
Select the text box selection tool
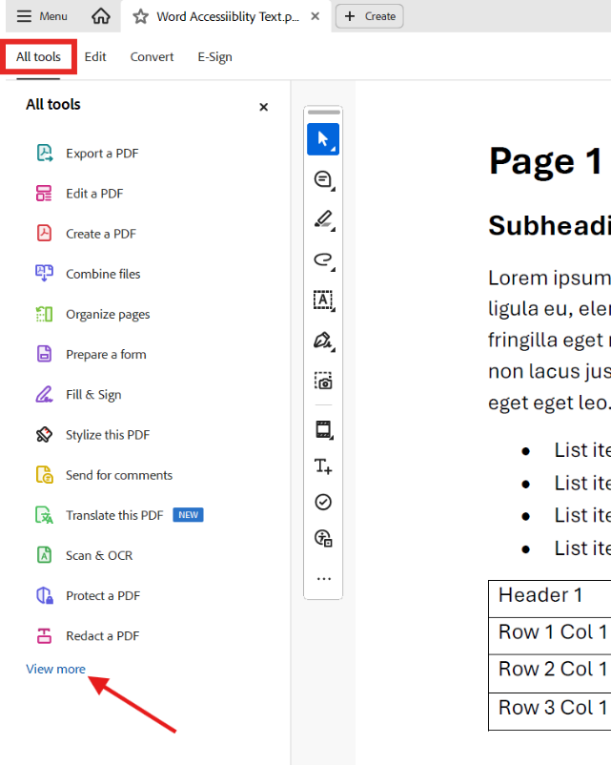tap(323, 300)
